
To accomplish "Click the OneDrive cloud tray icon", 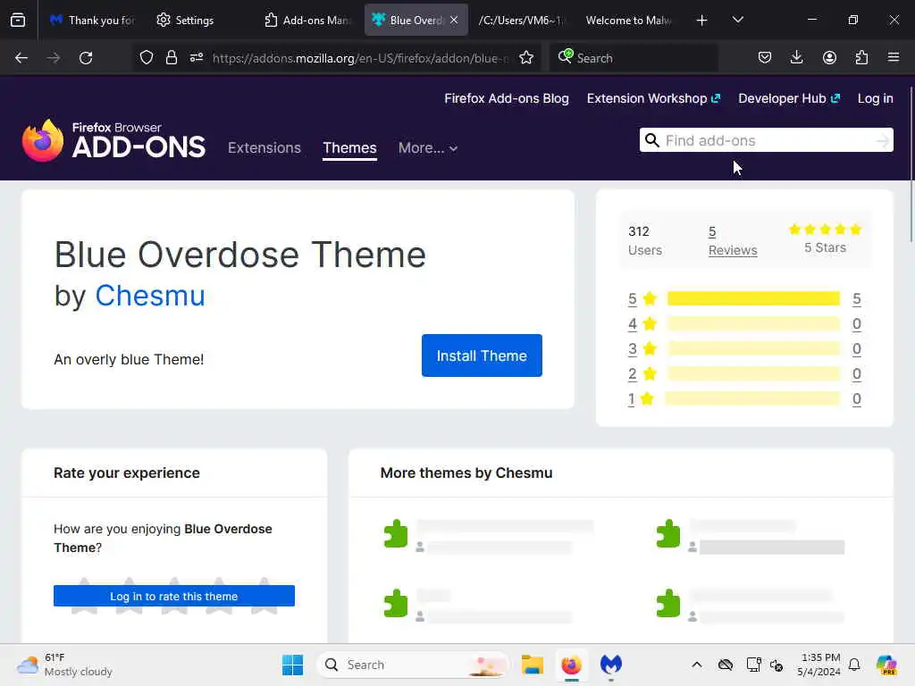I will 726,665.
